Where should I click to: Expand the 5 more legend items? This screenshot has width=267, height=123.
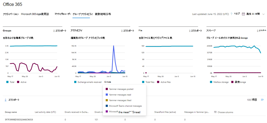click(x=108, y=82)
